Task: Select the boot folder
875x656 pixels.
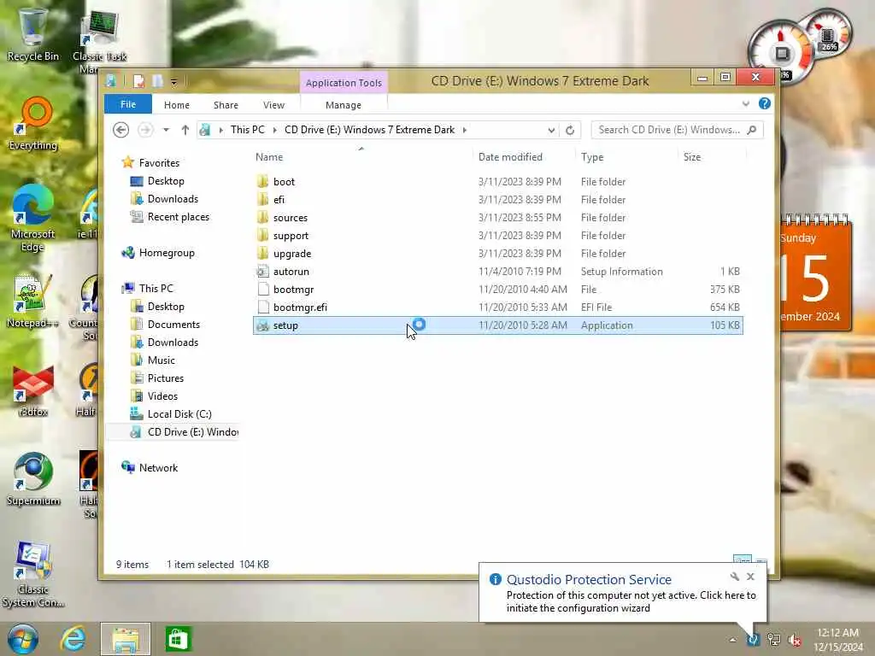Action: 498,182
